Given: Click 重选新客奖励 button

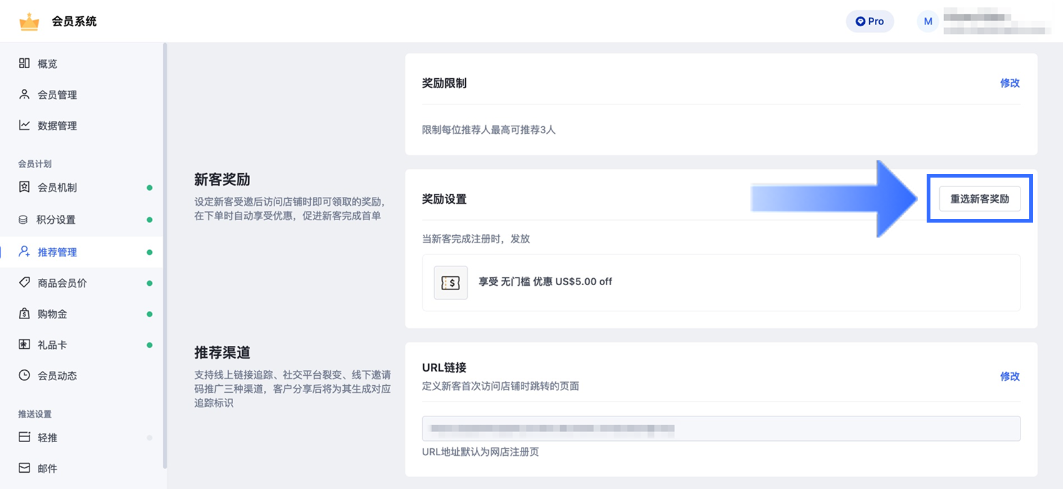Looking at the screenshot, I should [980, 199].
